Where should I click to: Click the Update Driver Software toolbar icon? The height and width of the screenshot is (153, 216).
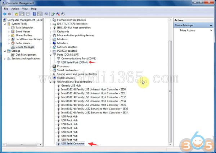pos(53,14)
